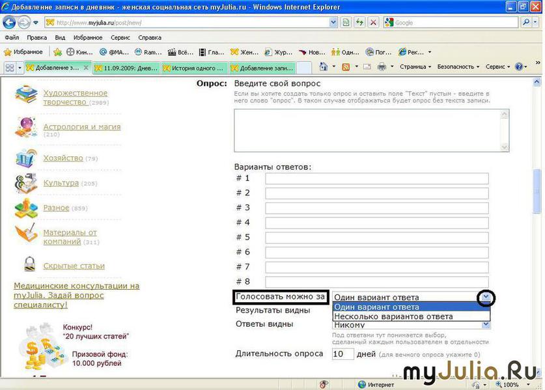Open the Ответы видны dropdown
Viewport: 545px width, 390px height.
(x=485, y=324)
